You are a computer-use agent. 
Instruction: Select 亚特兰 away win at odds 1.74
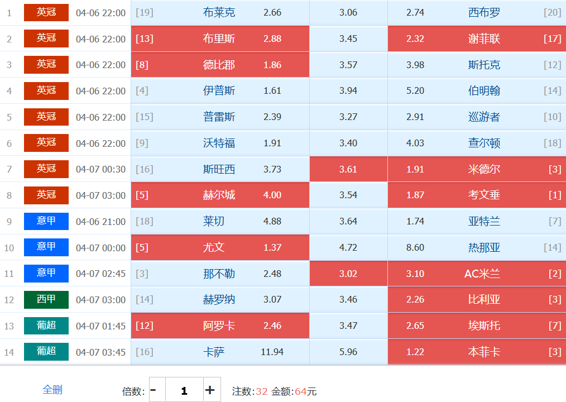tap(477, 221)
